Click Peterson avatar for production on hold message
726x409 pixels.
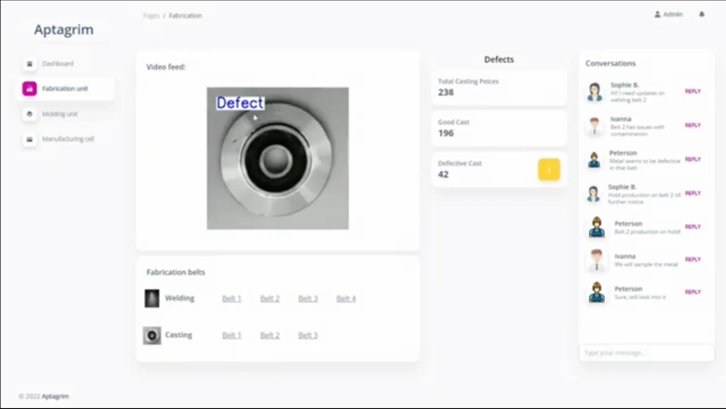[x=597, y=227]
